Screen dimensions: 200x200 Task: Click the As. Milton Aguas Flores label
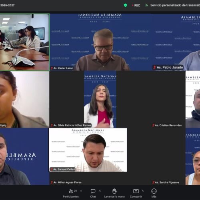tap(68, 182)
